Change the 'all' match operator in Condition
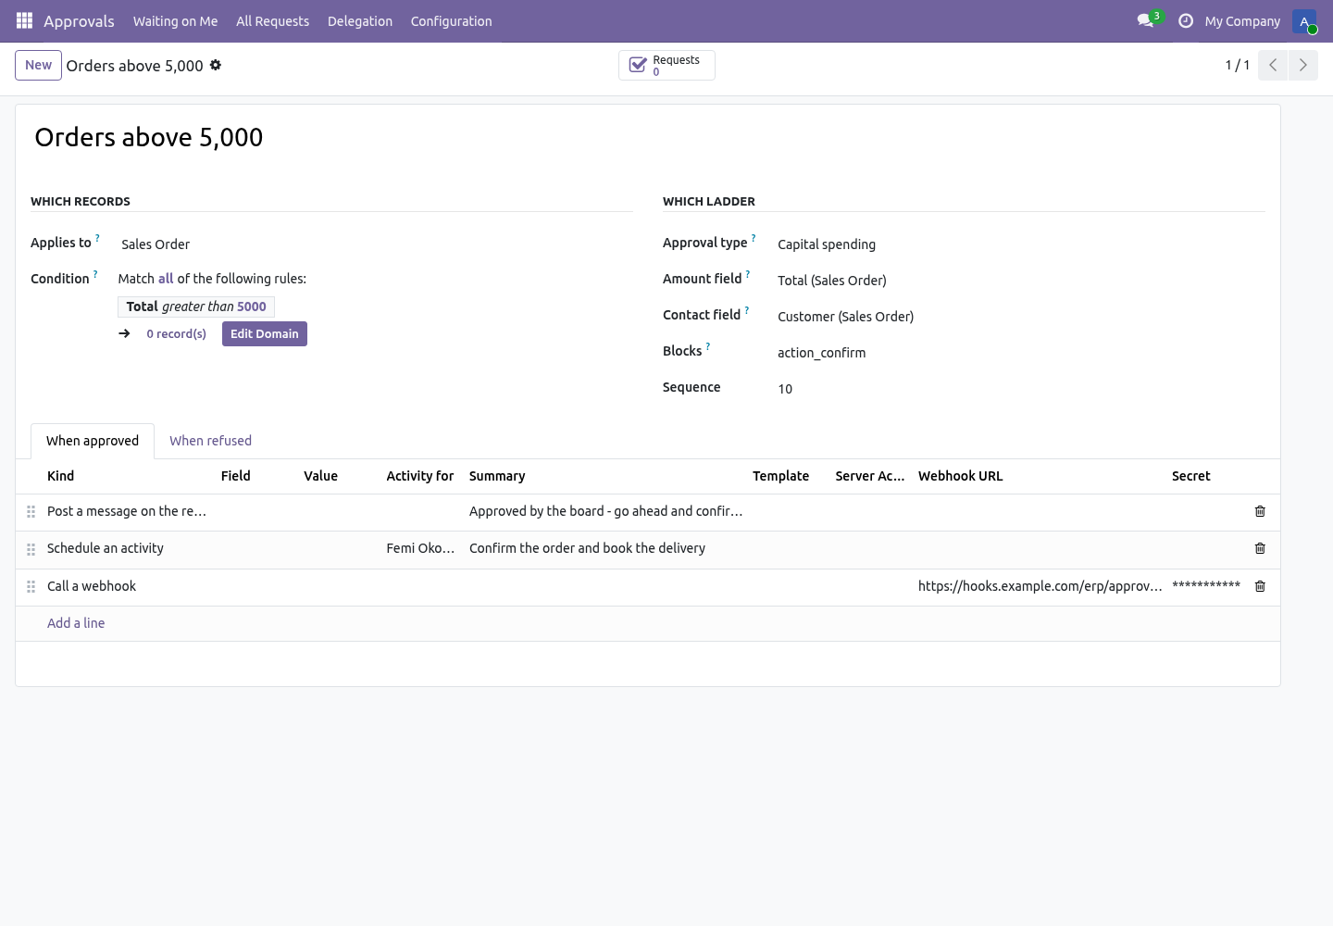1333x926 pixels. pos(166,279)
